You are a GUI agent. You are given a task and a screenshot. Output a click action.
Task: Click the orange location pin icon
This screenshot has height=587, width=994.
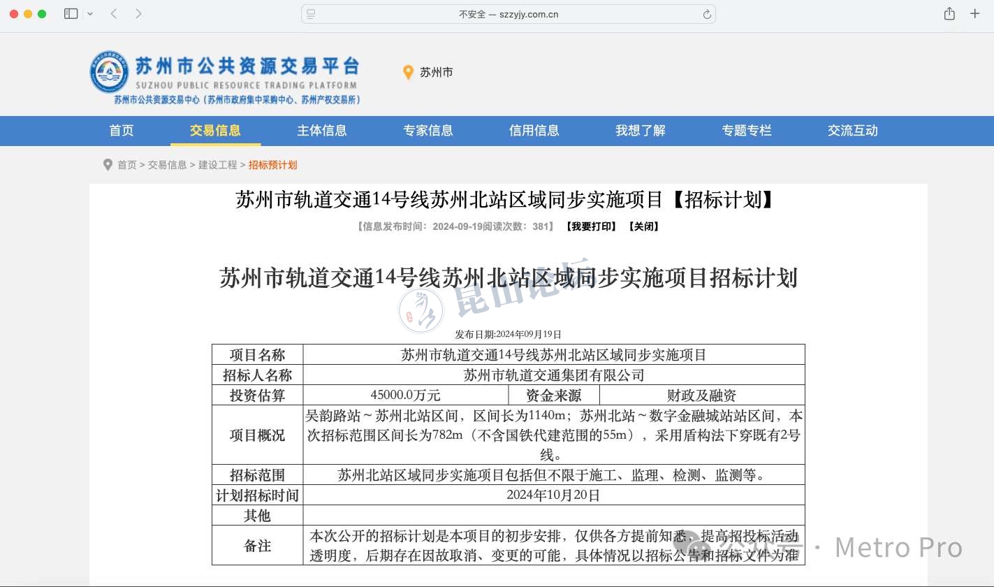[x=408, y=73]
